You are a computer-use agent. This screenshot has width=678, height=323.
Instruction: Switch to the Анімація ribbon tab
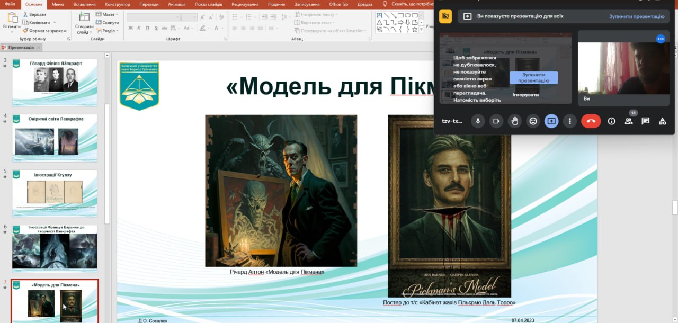[x=177, y=4]
